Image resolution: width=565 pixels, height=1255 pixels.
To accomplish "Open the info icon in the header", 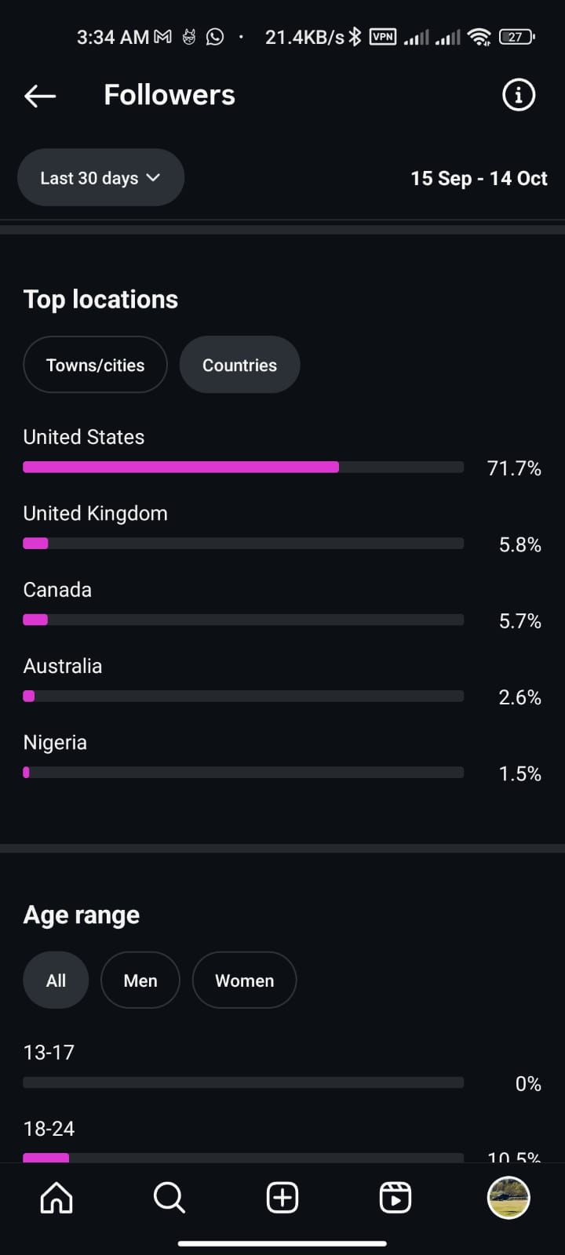I will (x=518, y=95).
